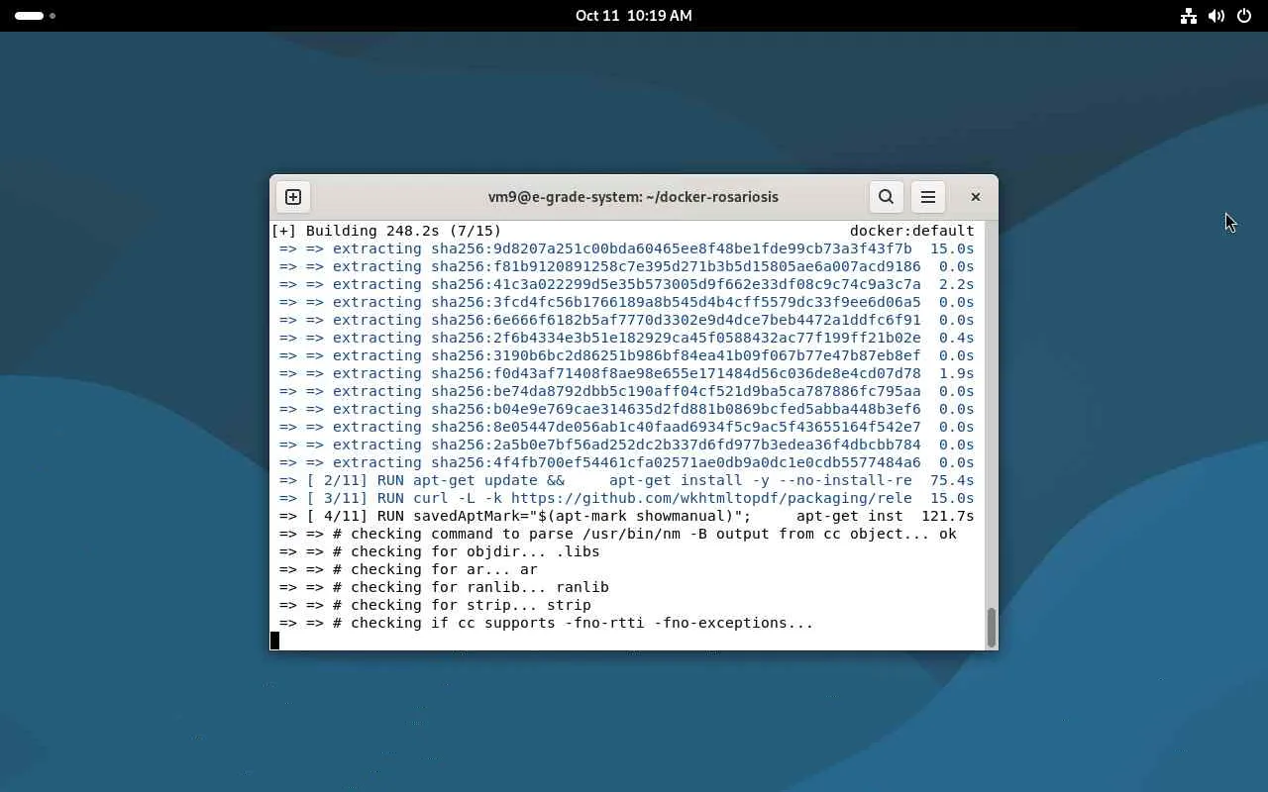Select the extracting line with hash sha256:b04e9e769cae
The height and width of the screenshot is (792, 1268).
click(626, 409)
